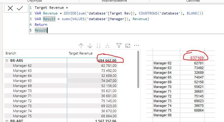224x122 pixels.
Task: Click the Result text on line 5
Action: pyautogui.click(x=41, y=30)
